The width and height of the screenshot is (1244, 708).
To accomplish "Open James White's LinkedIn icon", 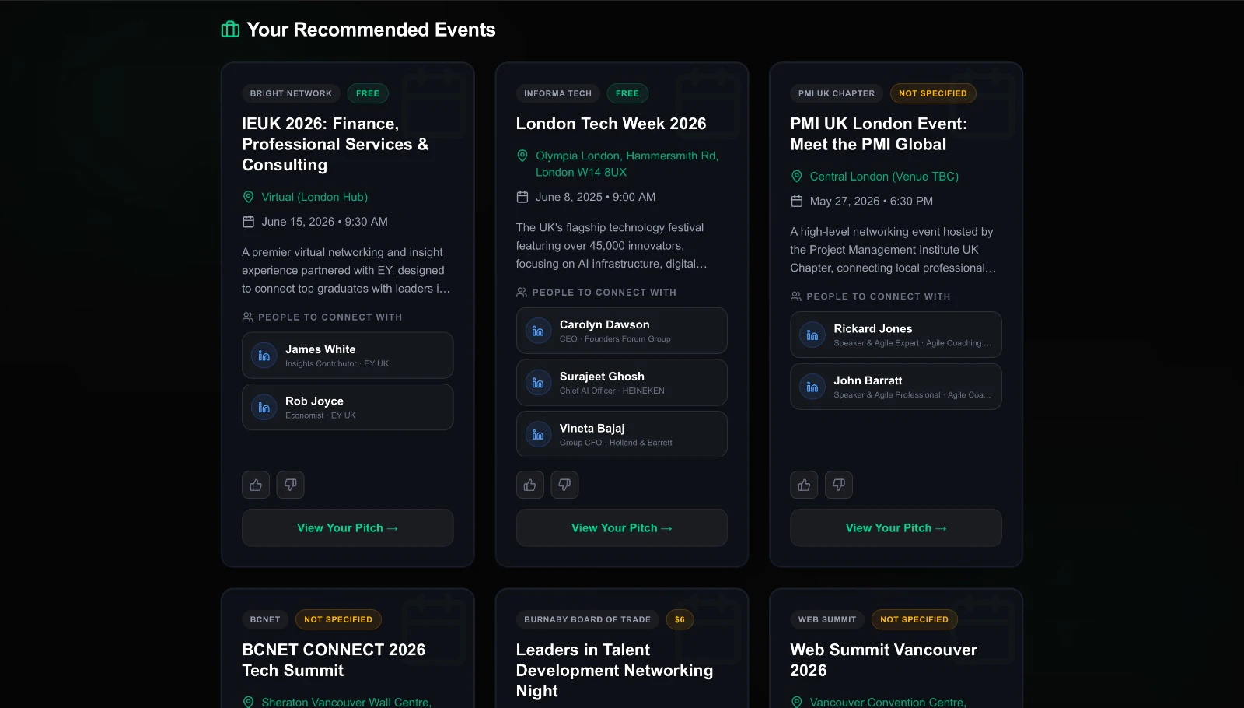I will tap(264, 356).
